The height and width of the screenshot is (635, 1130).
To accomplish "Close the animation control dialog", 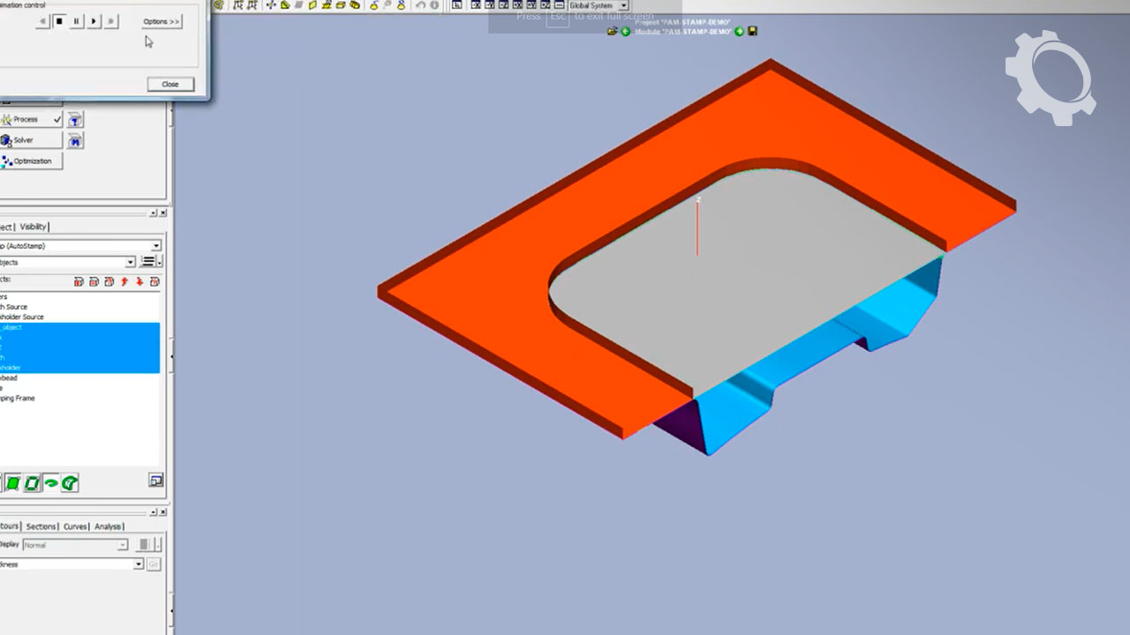I will pyautogui.click(x=170, y=84).
